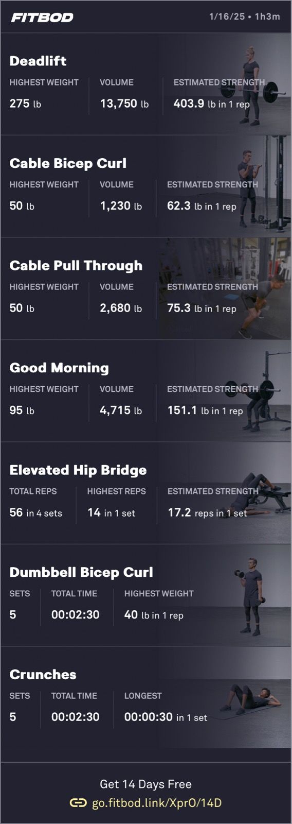The image size is (292, 824).
Task: Select the 403.9 lb estimated strength value
Action: (211, 104)
